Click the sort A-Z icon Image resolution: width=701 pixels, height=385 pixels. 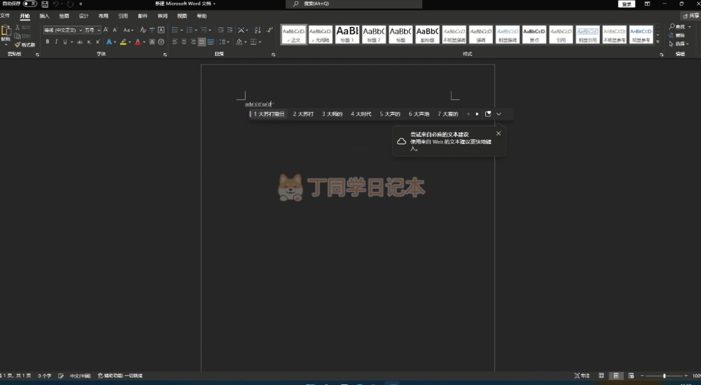(x=258, y=30)
